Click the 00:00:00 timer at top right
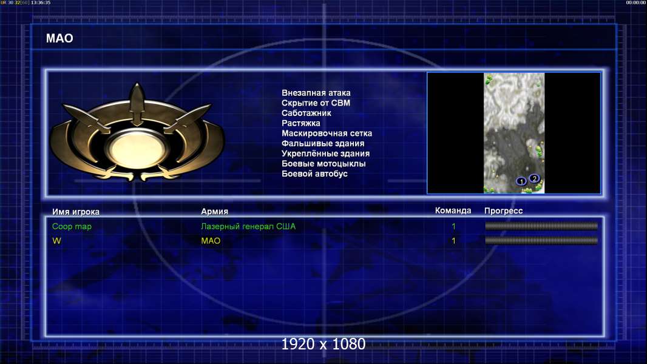 coord(636,2)
